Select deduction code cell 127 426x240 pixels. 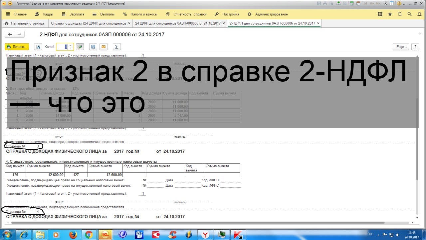point(76,175)
